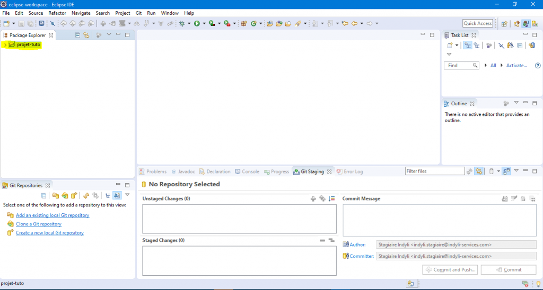543x290 pixels.
Task: Toggle Link with Editor in Package Explorer
Action: point(86,35)
